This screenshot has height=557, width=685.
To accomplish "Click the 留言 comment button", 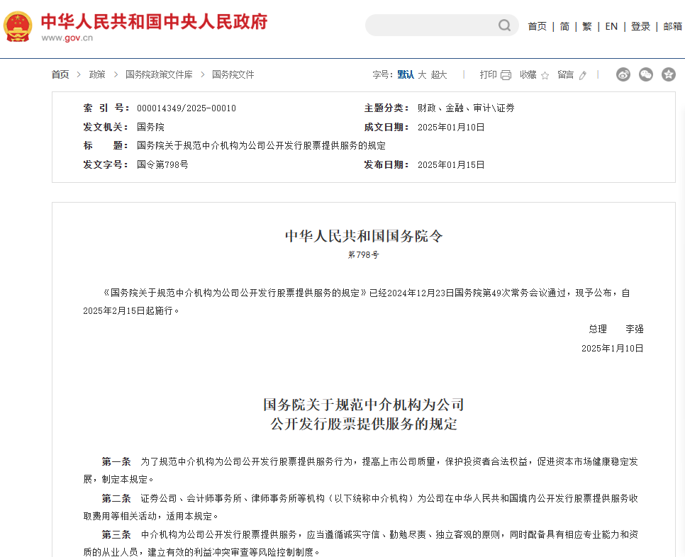I will click(566, 74).
